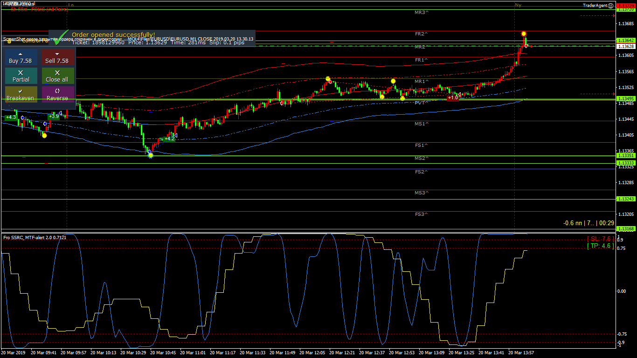Click the MR1^ pivot level label
This screenshot has width=637, height=358.
pos(422,82)
